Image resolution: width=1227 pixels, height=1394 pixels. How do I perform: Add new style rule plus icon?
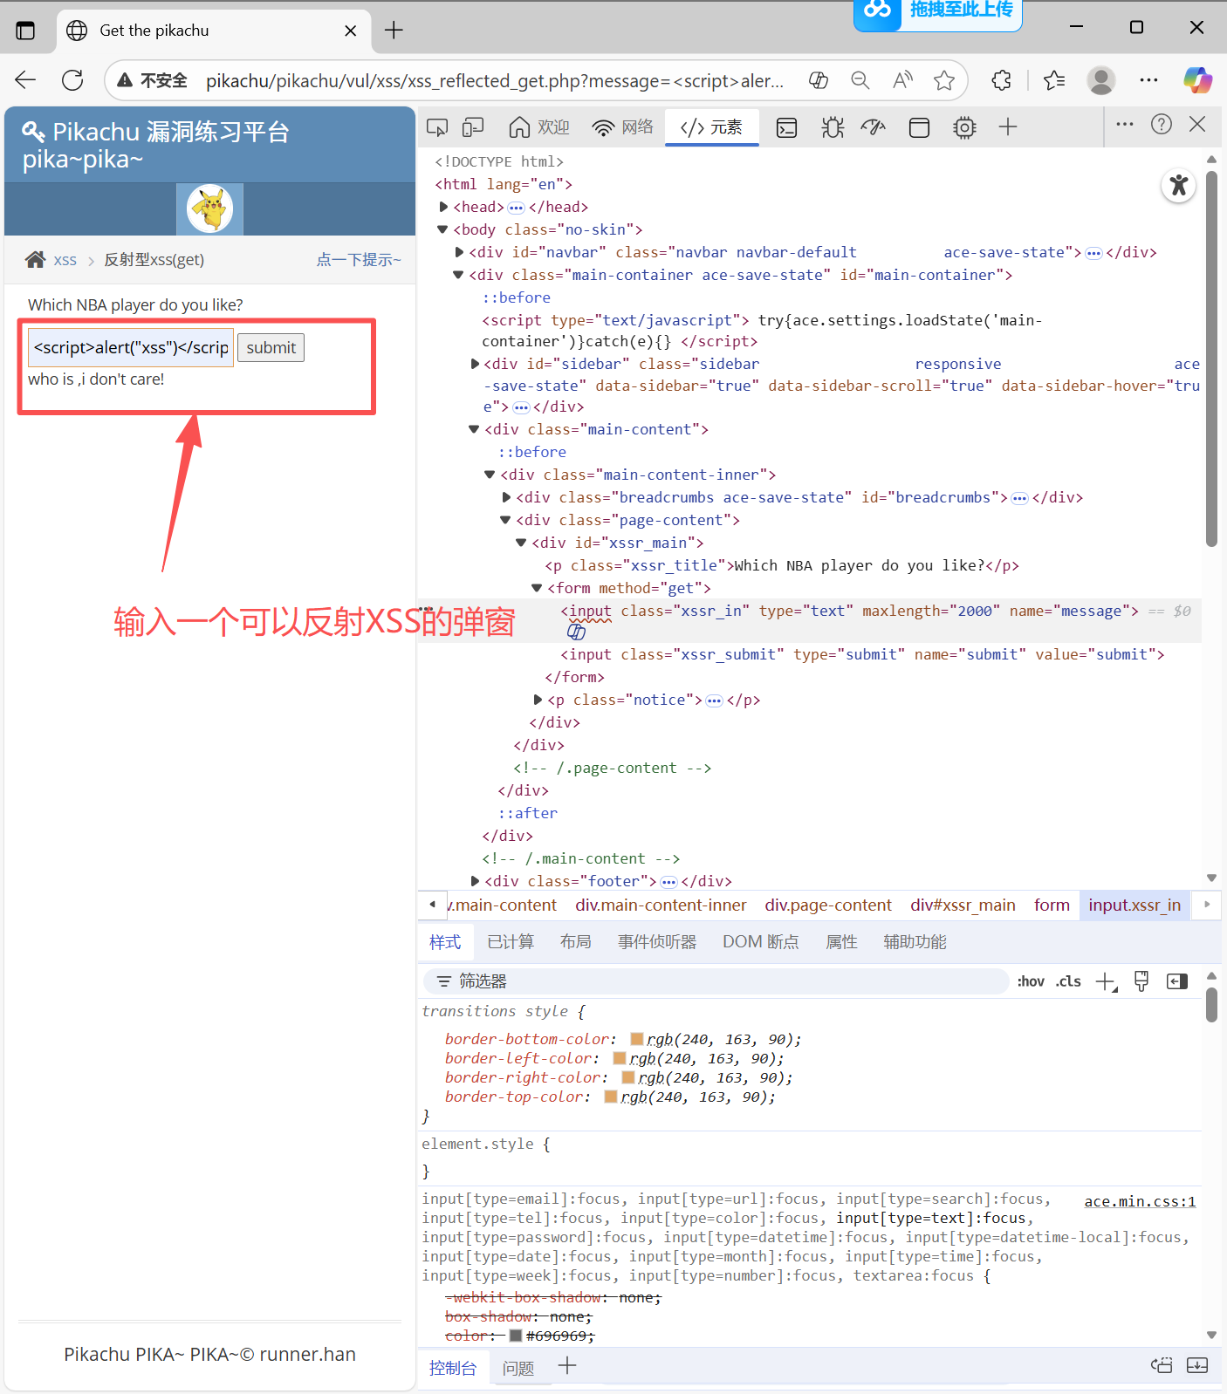[1106, 982]
